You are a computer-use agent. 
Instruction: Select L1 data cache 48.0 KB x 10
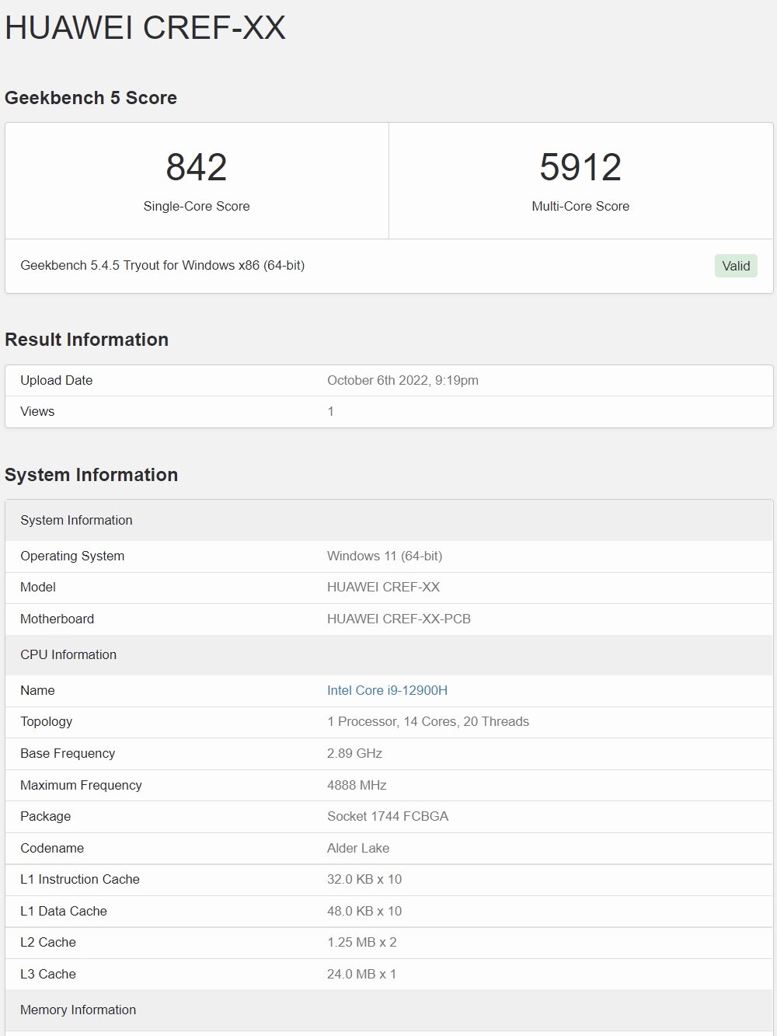coord(364,911)
